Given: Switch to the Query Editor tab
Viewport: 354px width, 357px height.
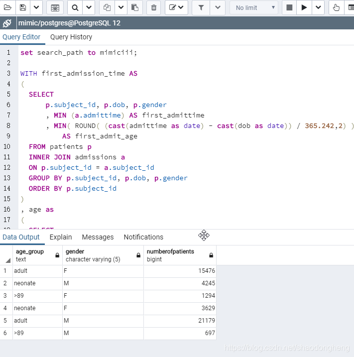Looking at the screenshot, I should coord(21,37).
